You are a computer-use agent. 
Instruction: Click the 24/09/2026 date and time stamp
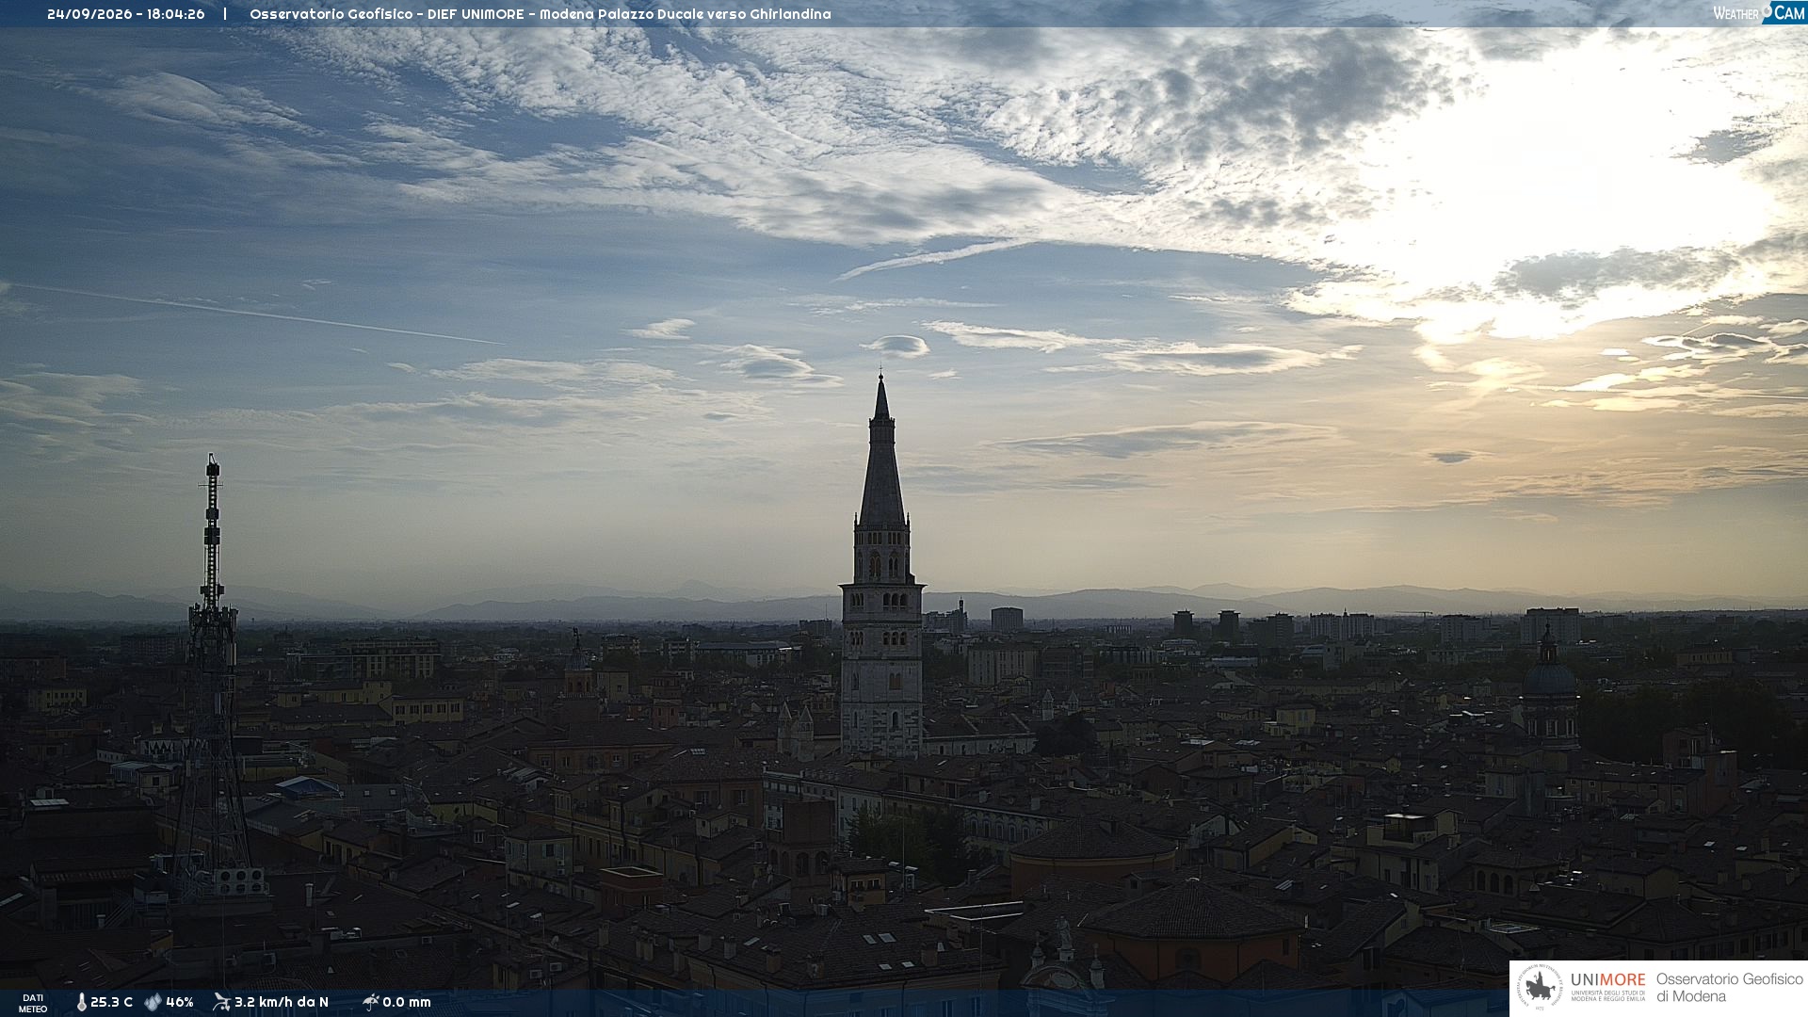coord(126,14)
